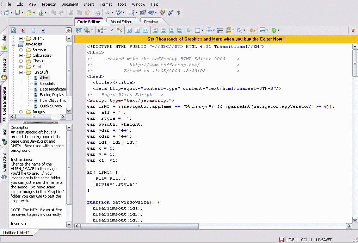Open the Tools menu
Screen dimensions: 358x243
pyautogui.click(x=122, y=4)
